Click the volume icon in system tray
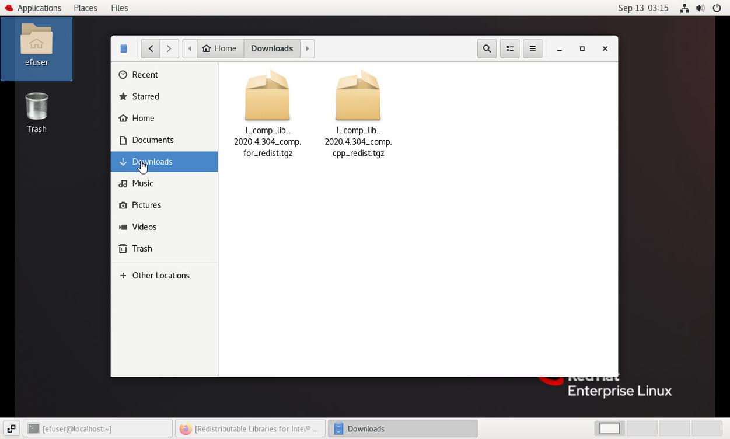The image size is (730, 439). 700,8
